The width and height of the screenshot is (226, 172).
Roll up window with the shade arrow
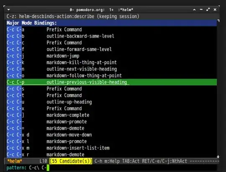[194, 10]
